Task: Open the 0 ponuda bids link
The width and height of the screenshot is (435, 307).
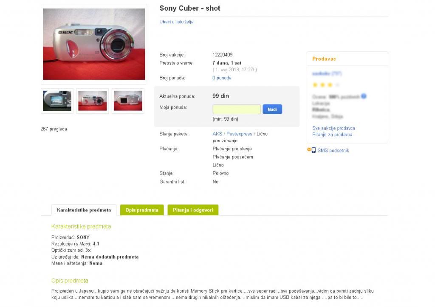Action: point(222,78)
